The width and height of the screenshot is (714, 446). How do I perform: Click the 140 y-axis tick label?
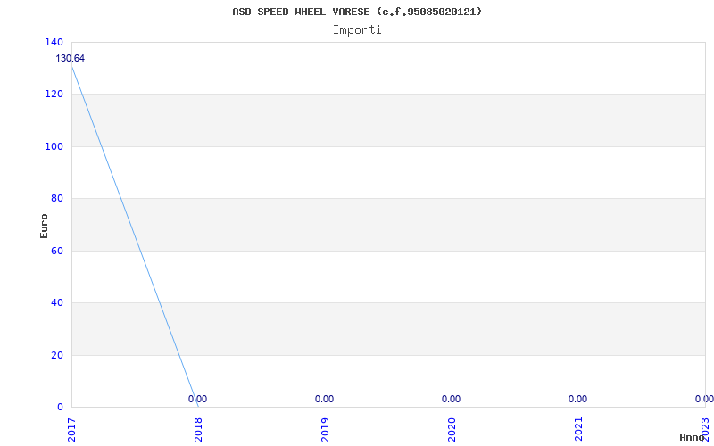(x=54, y=42)
